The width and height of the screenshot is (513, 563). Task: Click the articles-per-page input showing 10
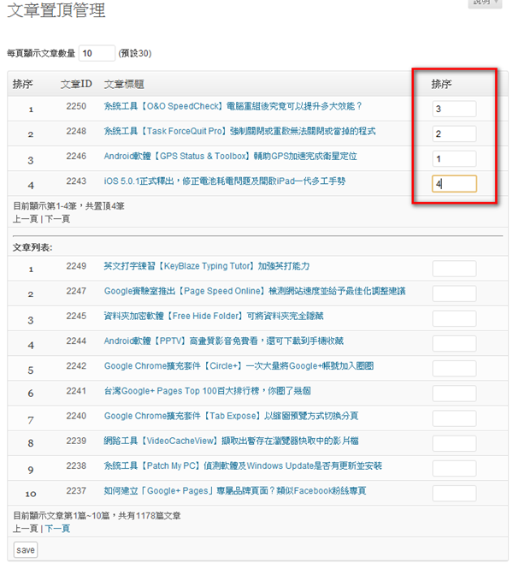[x=97, y=53]
